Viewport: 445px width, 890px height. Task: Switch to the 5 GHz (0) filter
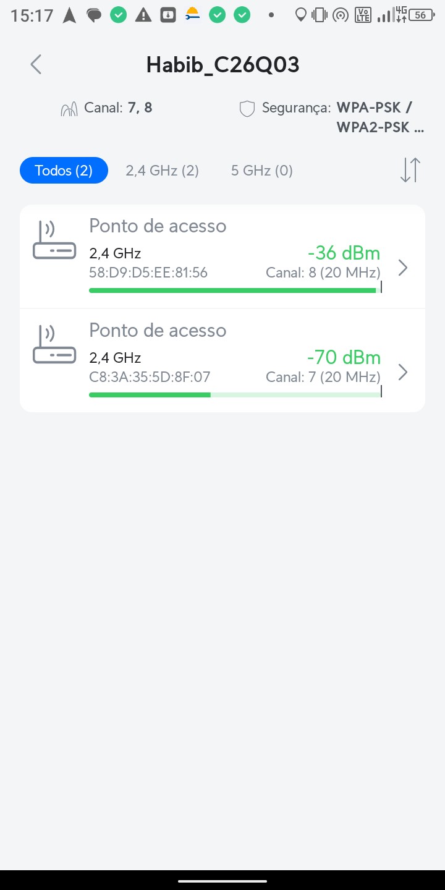(261, 171)
